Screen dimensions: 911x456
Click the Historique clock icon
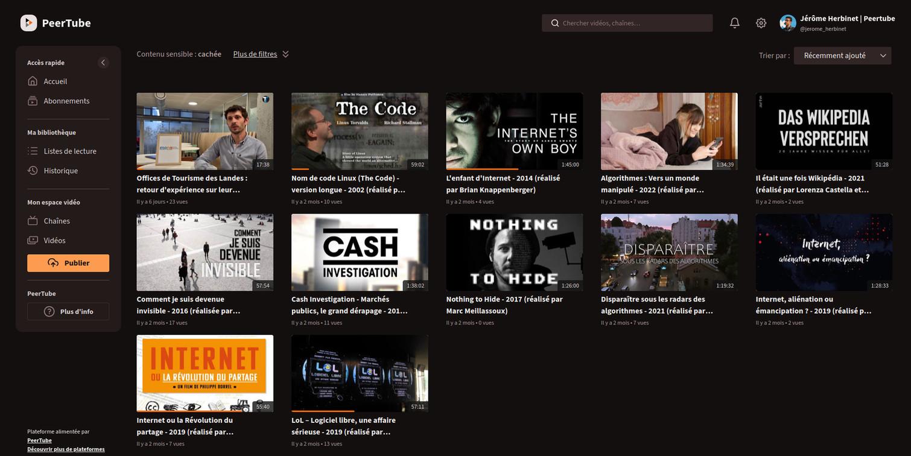(x=33, y=171)
